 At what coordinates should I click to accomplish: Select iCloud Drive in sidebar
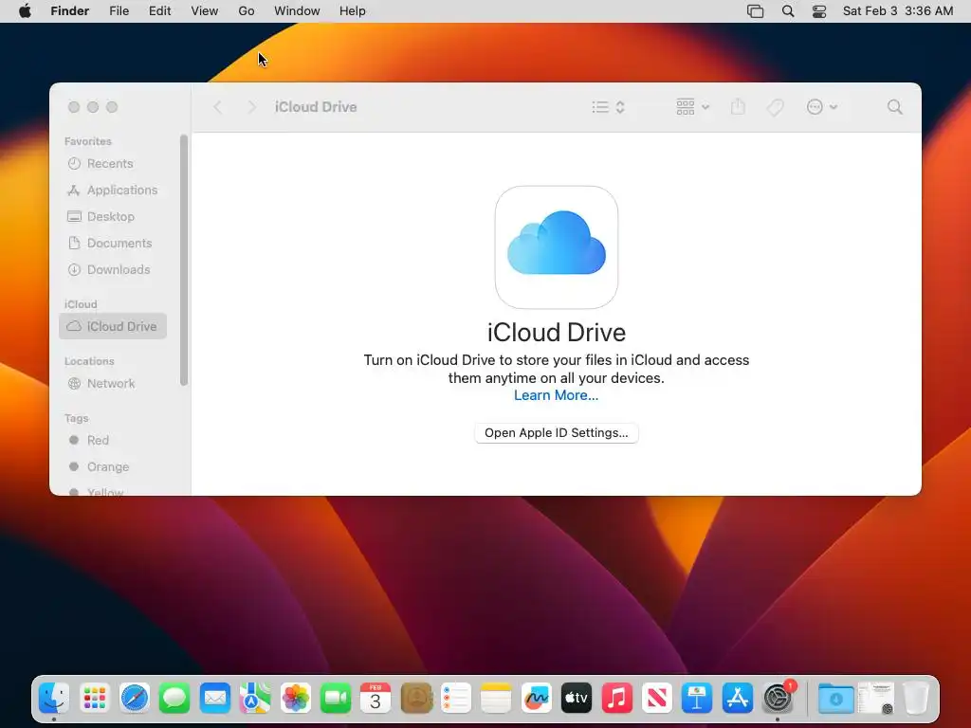click(x=113, y=326)
